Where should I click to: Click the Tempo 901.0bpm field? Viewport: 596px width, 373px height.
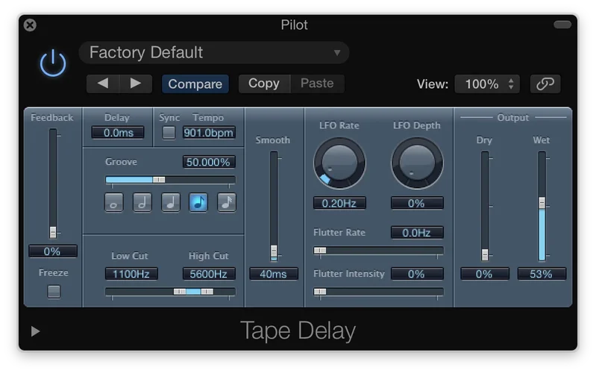209,133
